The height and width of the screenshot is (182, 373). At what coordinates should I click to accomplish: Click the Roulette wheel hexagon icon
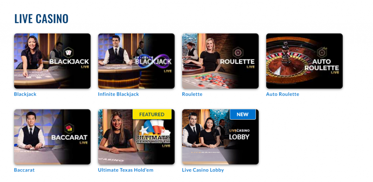click(237, 53)
